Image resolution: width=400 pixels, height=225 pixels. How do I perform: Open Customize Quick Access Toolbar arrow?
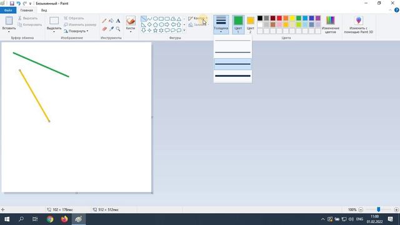click(30, 4)
